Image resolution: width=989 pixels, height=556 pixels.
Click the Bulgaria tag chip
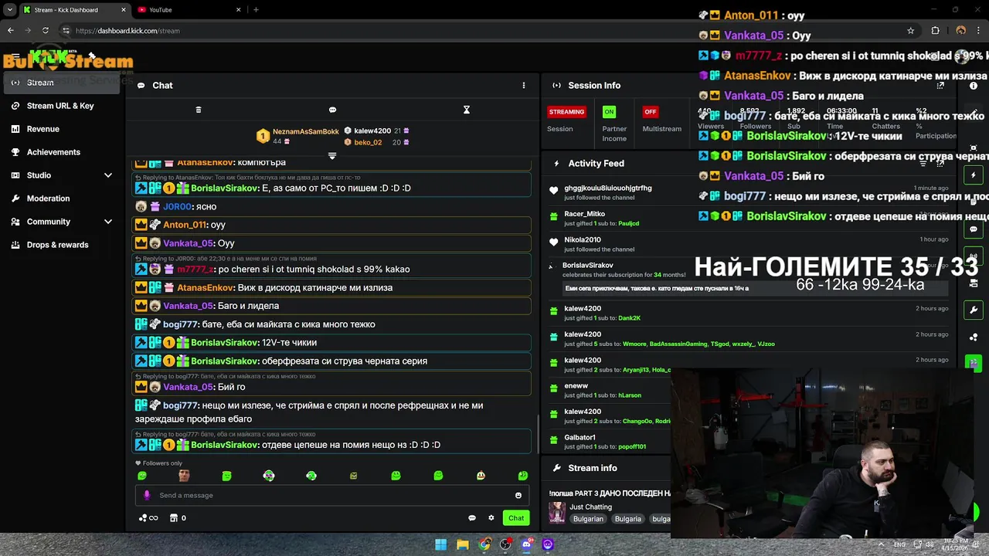click(x=628, y=519)
